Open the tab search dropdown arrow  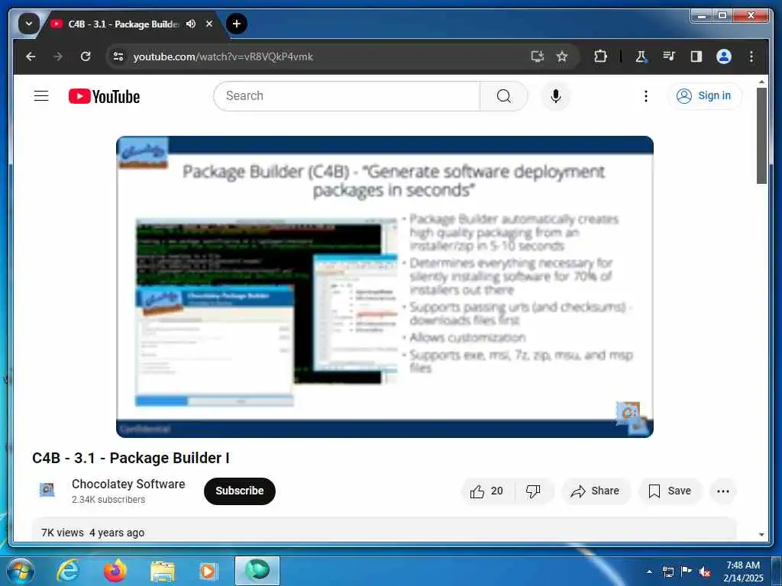pyautogui.click(x=28, y=24)
